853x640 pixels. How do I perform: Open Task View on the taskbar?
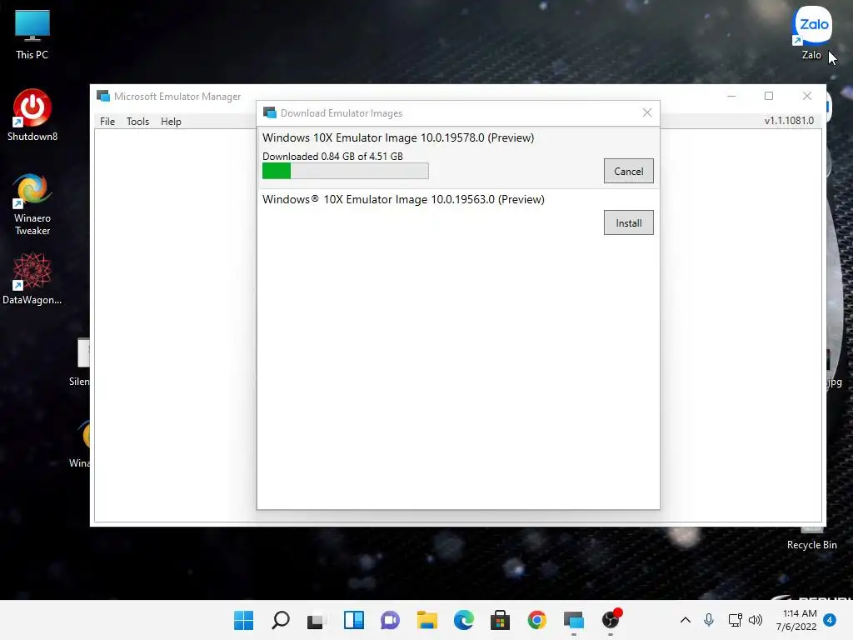click(316, 620)
